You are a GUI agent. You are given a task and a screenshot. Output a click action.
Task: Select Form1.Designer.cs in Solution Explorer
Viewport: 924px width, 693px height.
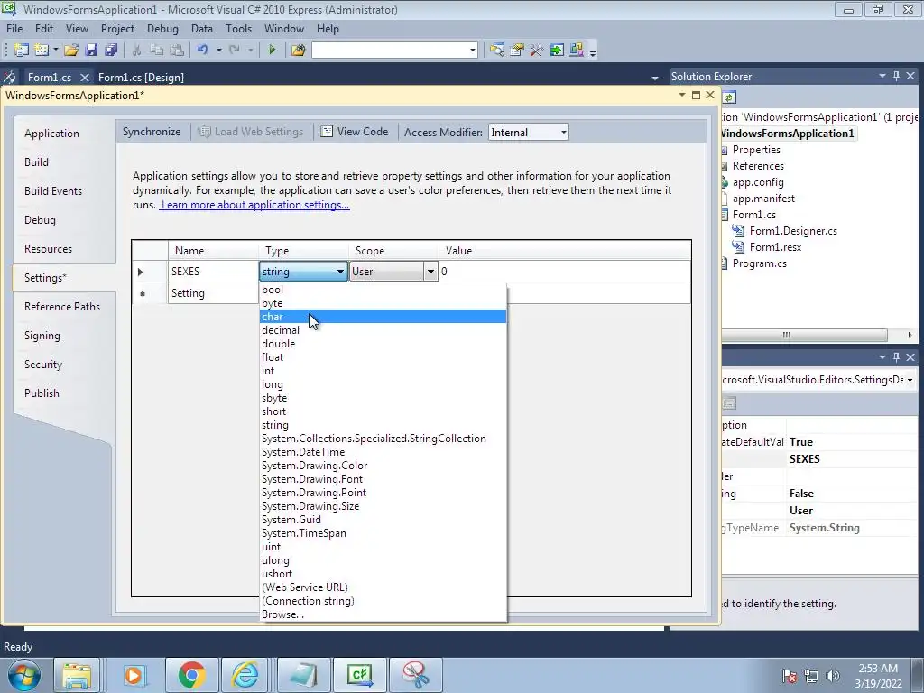(792, 231)
